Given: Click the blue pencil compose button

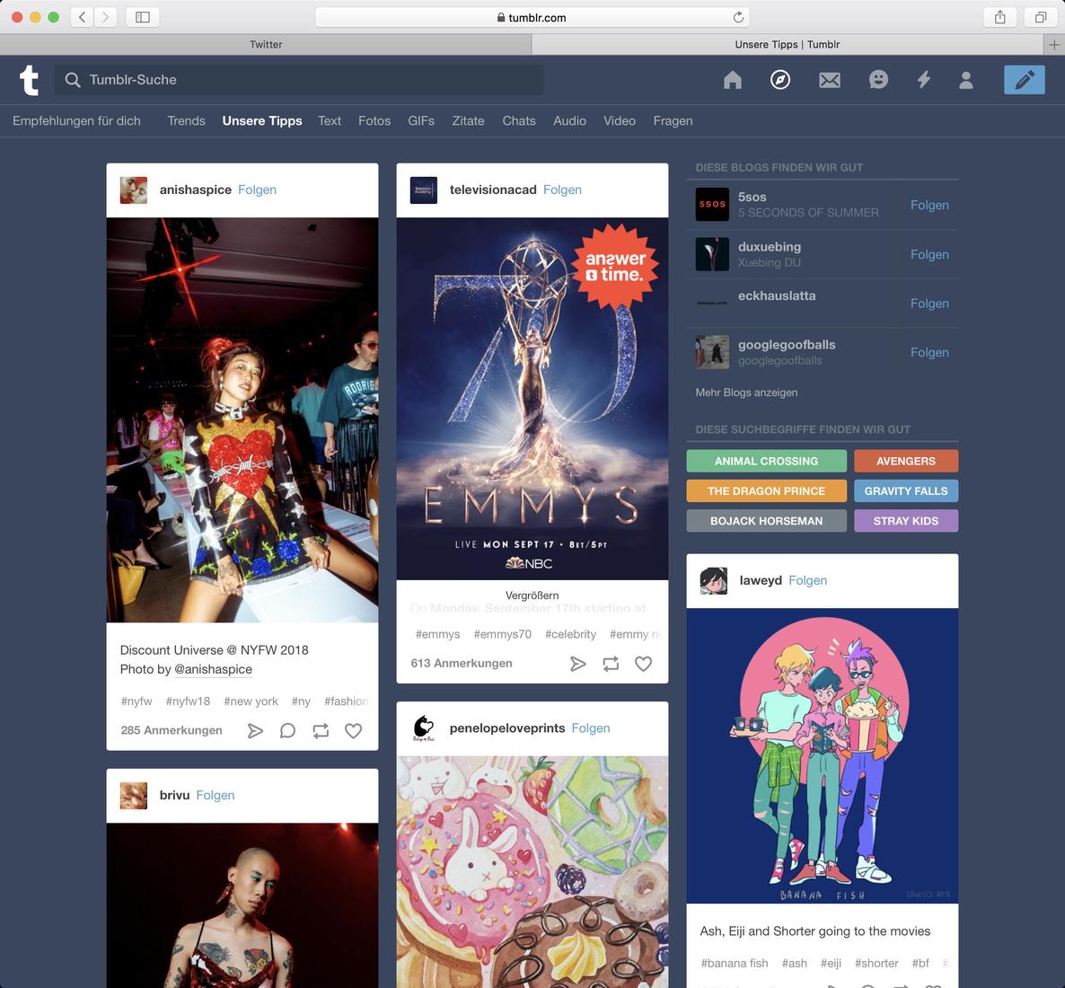Looking at the screenshot, I should click(1025, 80).
